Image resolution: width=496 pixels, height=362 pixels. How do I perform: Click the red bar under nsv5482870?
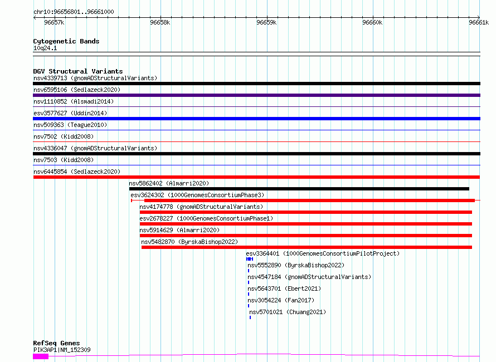pos(307,247)
